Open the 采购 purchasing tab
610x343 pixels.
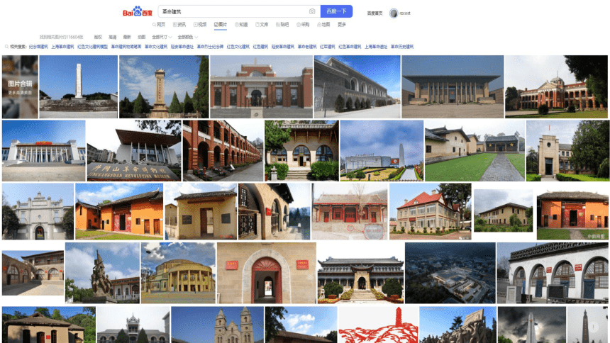tap(303, 25)
